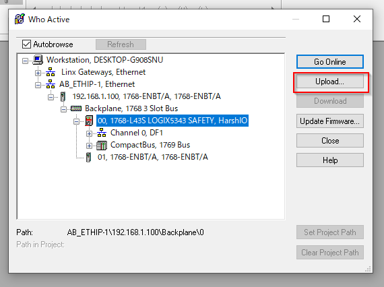Click the Channel 0 DF1 network icon
The image size is (384, 287).
tap(102, 133)
